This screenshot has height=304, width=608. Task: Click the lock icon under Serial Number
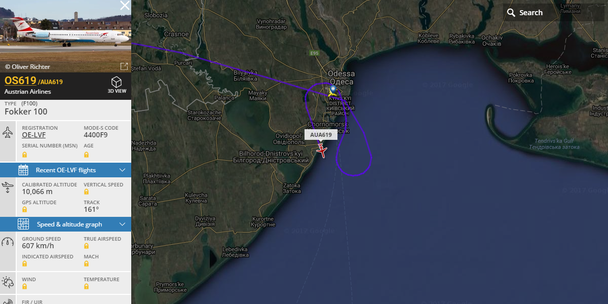pos(24,154)
